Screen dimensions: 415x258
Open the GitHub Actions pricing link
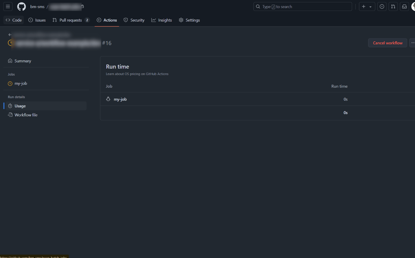point(137,74)
